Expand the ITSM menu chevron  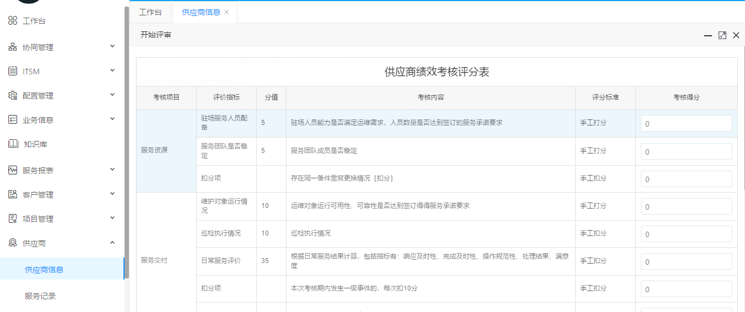[112, 71]
